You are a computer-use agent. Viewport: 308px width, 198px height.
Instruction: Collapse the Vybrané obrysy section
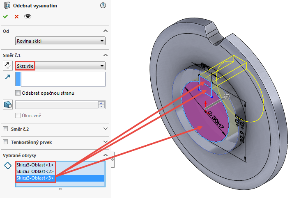tap(106, 155)
